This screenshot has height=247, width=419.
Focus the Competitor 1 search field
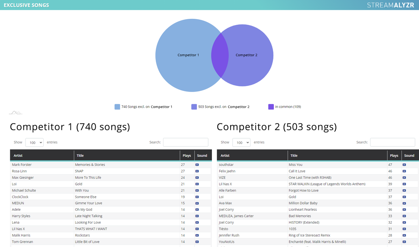tap(186, 142)
